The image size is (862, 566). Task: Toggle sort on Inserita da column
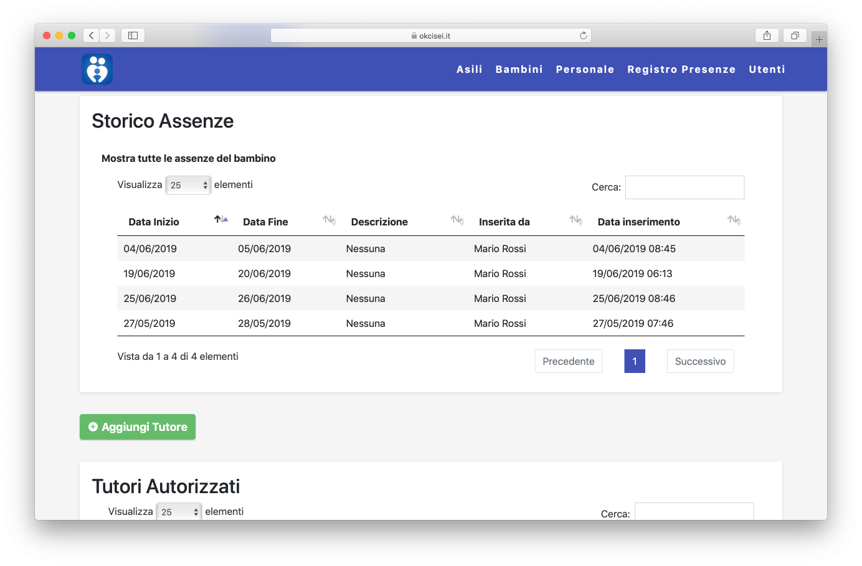point(575,220)
